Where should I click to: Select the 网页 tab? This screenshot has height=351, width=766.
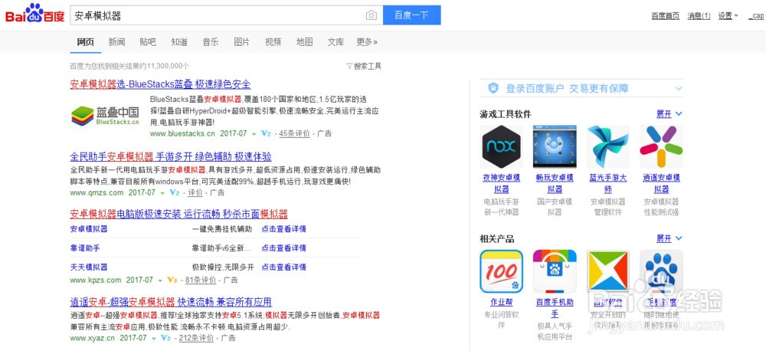[86, 42]
